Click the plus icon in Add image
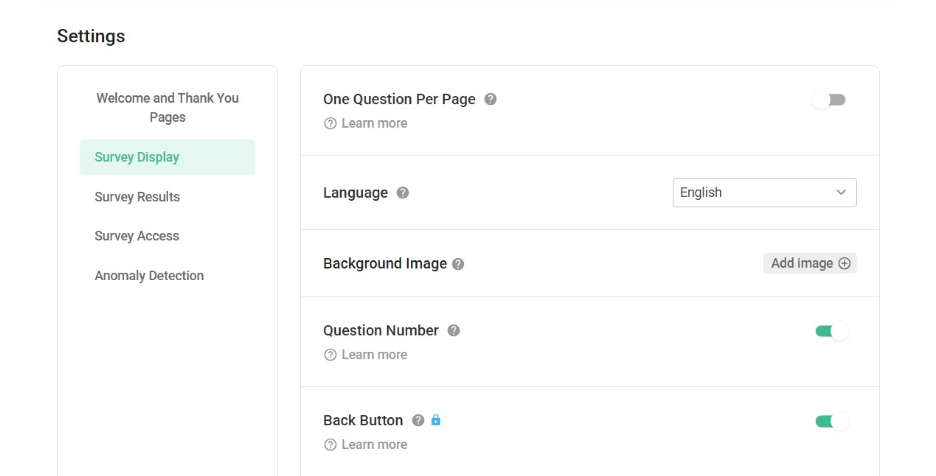This screenshot has width=936, height=476. [x=844, y=263]
